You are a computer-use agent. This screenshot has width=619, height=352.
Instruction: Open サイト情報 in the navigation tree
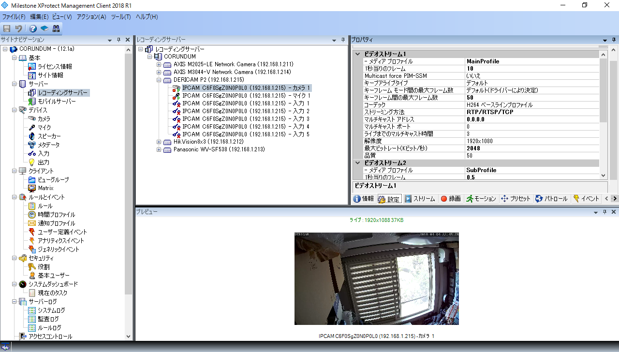51,75
